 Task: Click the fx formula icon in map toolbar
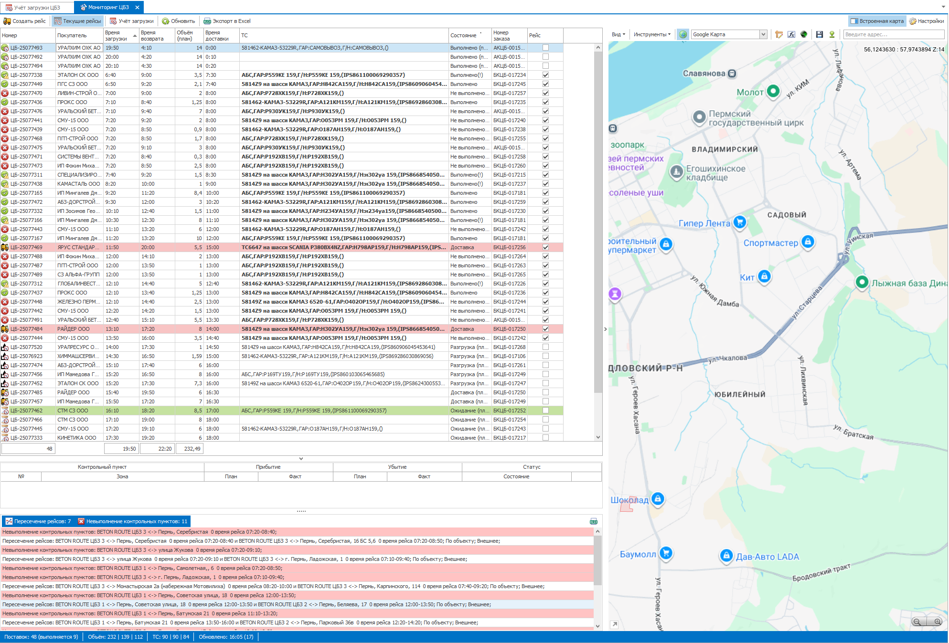pos(791,34)
